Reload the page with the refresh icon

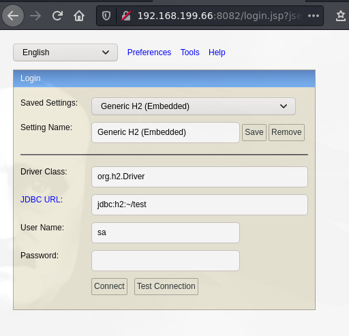pos(57,16)
